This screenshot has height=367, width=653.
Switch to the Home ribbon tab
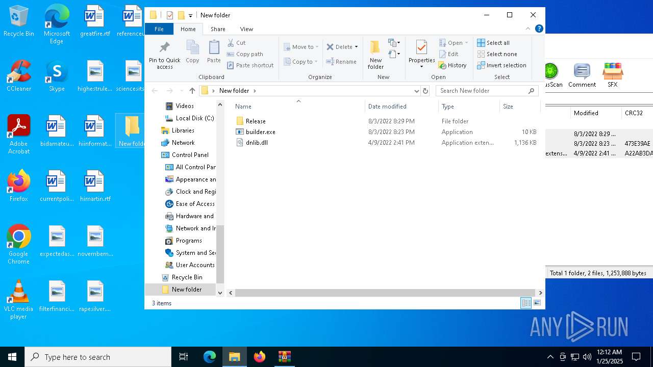coord(188,29)
